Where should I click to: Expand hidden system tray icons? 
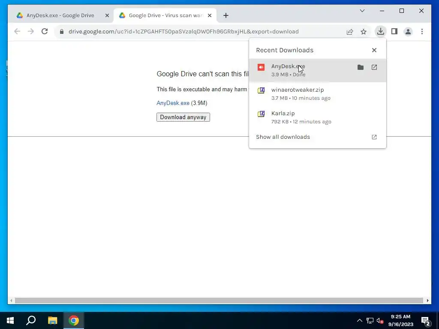(360, 320)
